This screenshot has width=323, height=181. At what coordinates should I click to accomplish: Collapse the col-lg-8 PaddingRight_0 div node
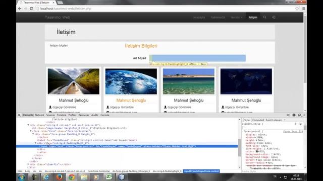(35, 143)
